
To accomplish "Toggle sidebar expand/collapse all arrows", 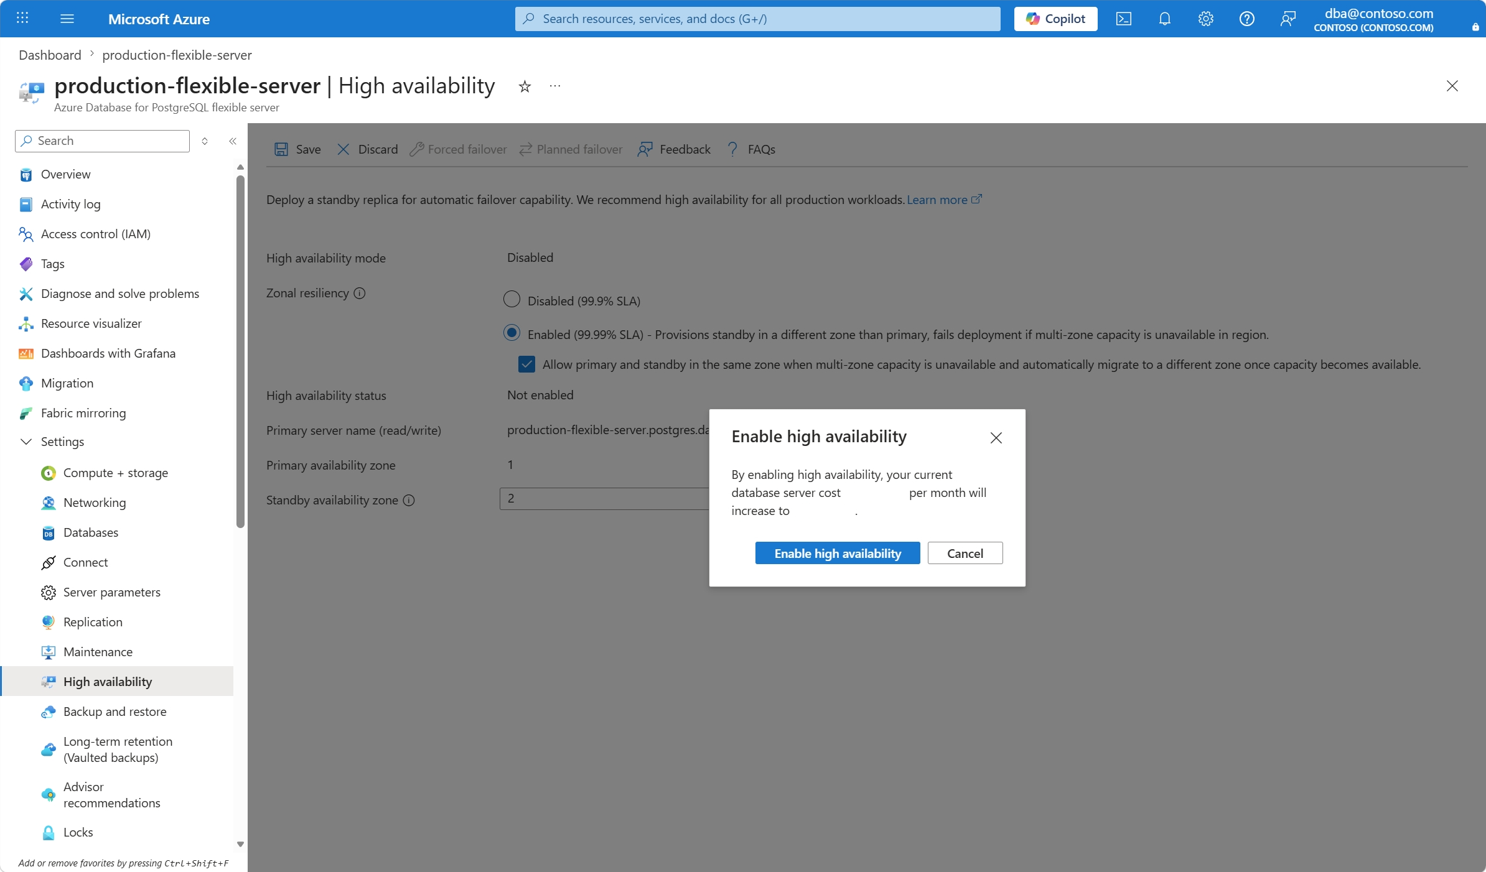I will [205, 141].
